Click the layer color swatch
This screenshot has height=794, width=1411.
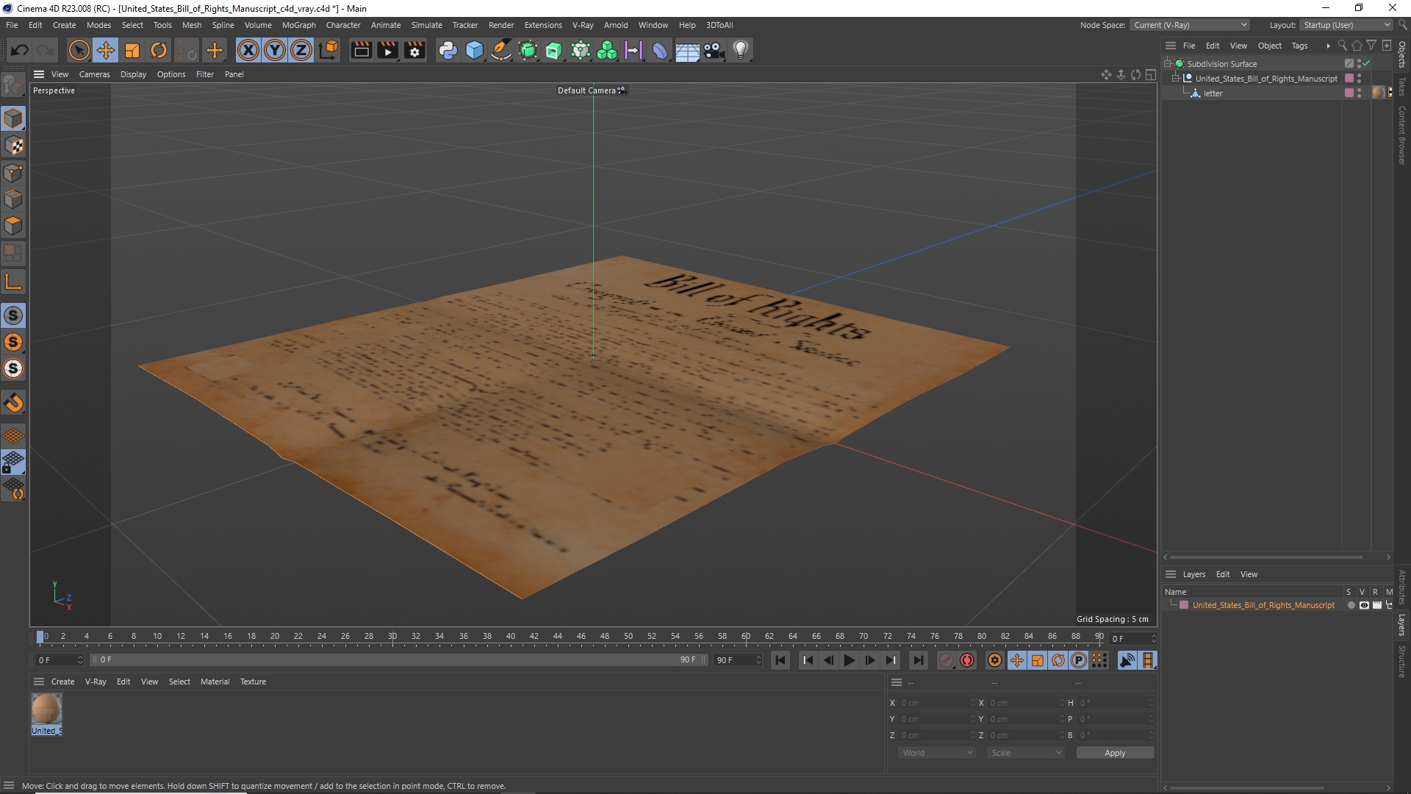(1184, 605)
